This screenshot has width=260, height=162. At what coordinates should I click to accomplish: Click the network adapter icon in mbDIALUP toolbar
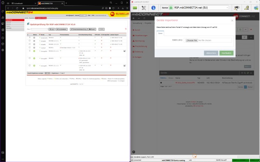point(246,8)
